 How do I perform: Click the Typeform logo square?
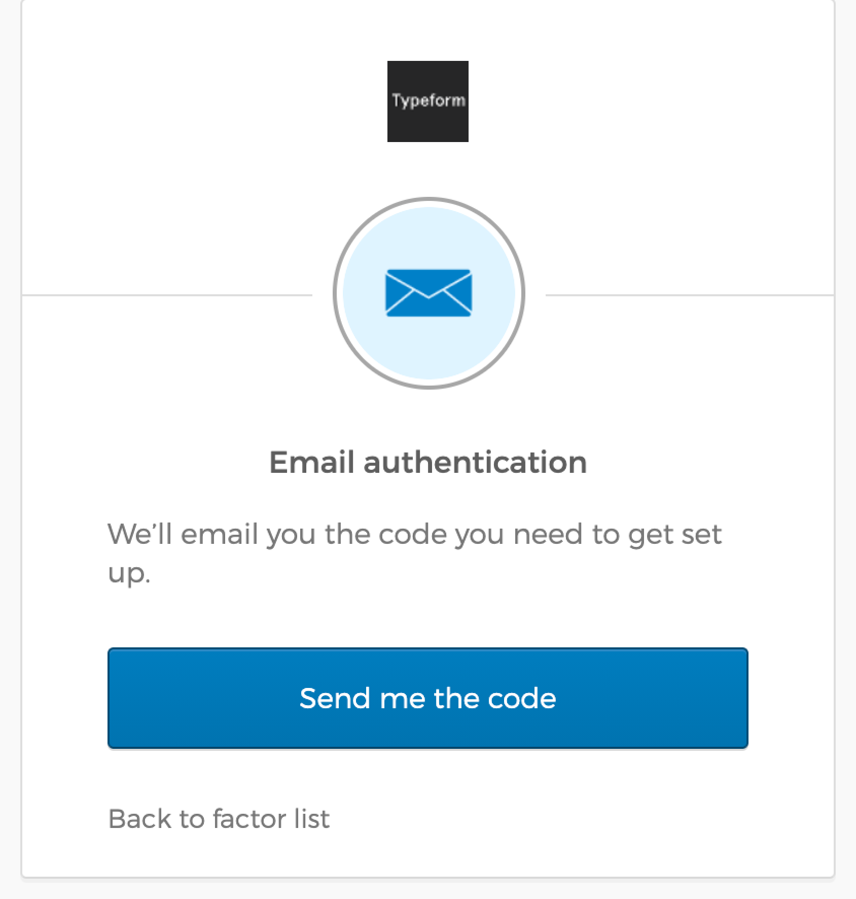tap(428, 101)
